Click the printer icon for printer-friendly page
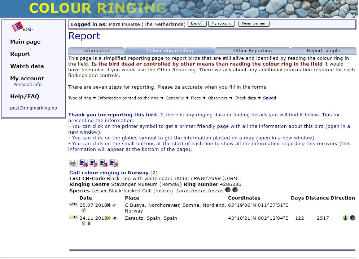 73,163
